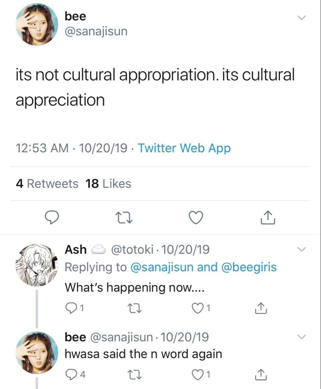View the 18 Likes list
Image resolution: width=321 pixels, height=389 pixels.
pos(108,184)
